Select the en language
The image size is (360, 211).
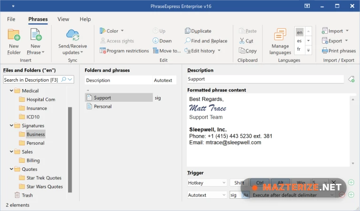299,32
